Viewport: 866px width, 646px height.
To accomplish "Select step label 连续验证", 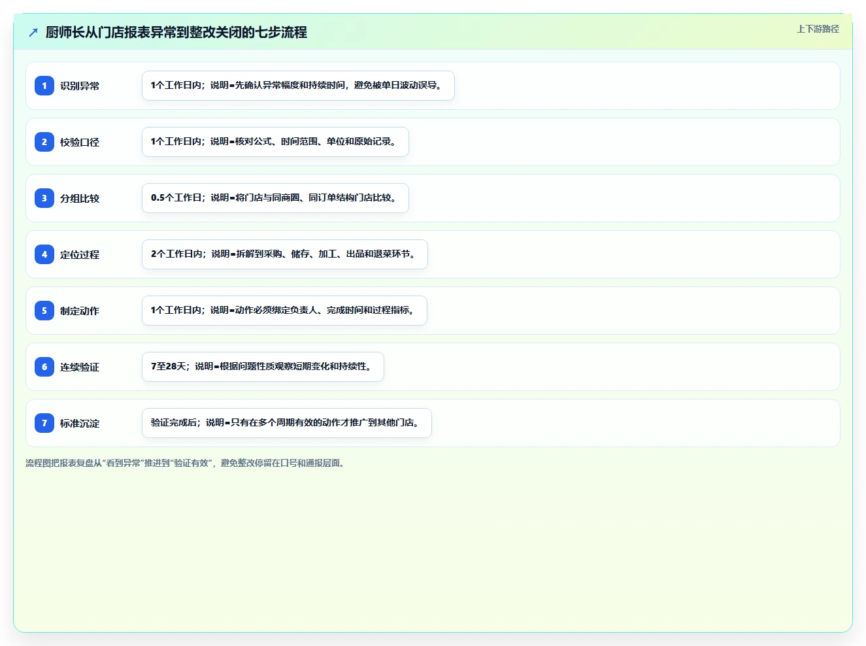I will pos(80,367).
